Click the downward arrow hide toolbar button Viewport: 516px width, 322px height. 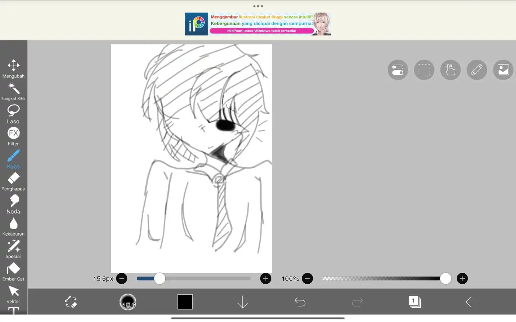[242, 302]
